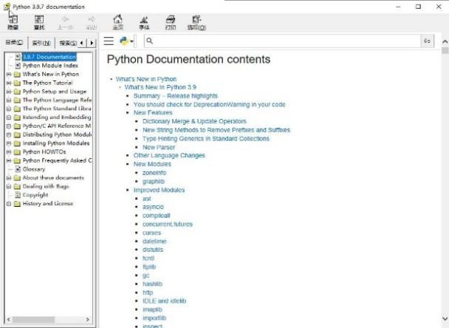Open Other Language Changes link
Viewport: 449px width, 328px height.
(x=169, y=155)
